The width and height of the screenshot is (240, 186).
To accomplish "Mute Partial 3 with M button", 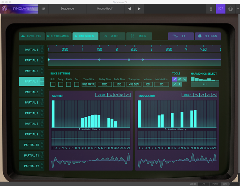I will click(42, 73).
